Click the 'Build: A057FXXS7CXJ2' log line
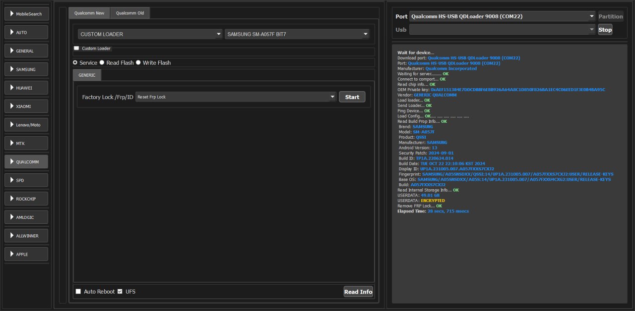 click(x=422, y=185)
